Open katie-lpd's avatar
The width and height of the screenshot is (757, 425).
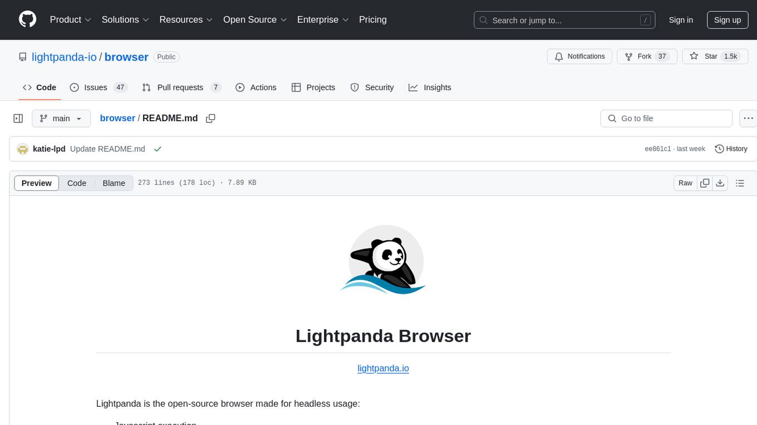coord(23,149)
